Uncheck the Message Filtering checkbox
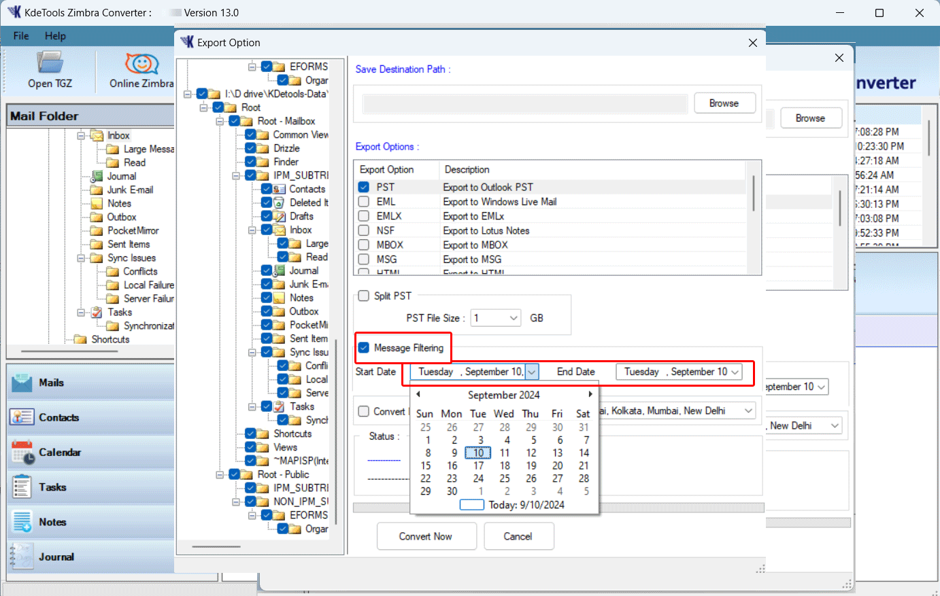The image size is (940, 596). point(364,348)
